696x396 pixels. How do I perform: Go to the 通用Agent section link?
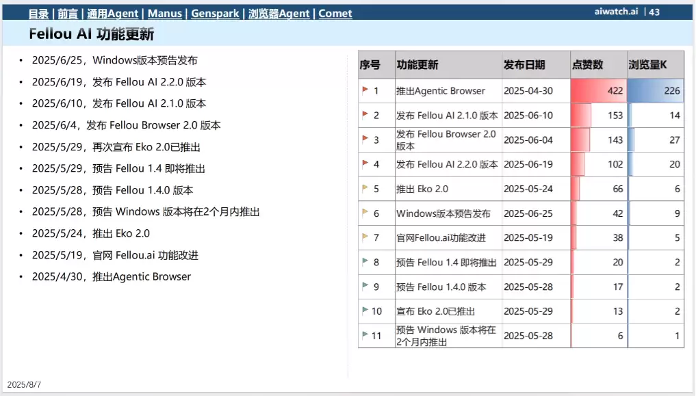click(112, 14)
